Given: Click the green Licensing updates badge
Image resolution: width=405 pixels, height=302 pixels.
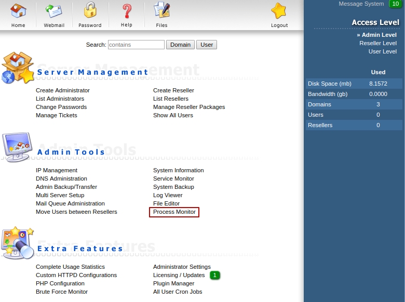Looking at the screenshot, I should 215,275.
